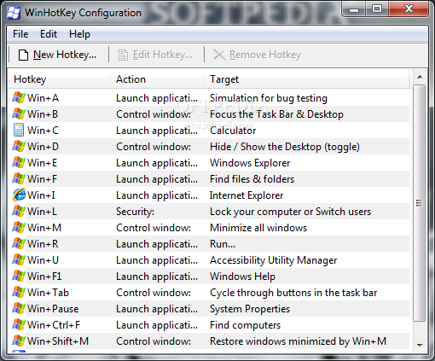Click the Edit Hotkey document icon
Screen dimensions: 435x361
(123, 55)
